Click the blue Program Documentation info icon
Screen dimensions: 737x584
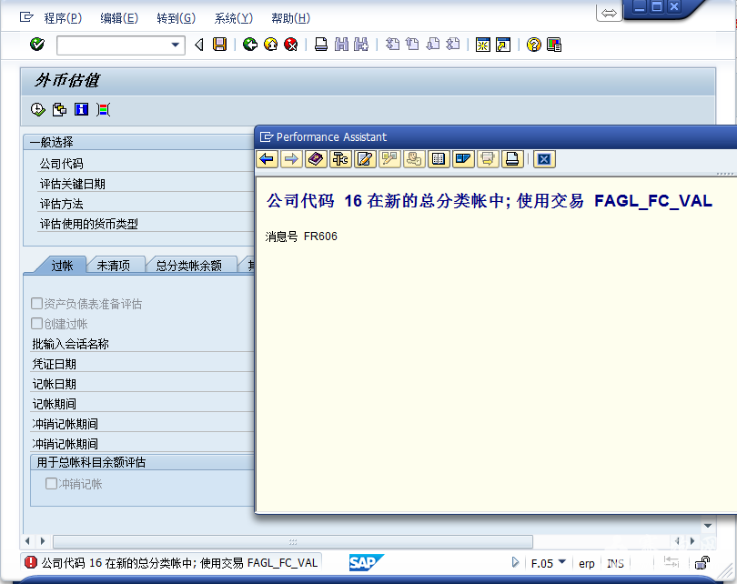point(81,109)
